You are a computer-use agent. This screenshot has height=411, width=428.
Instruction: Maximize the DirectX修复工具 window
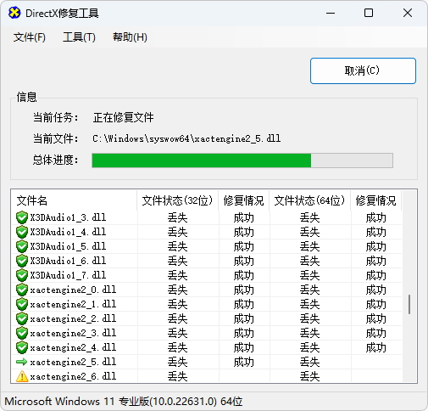click(369, 13)
